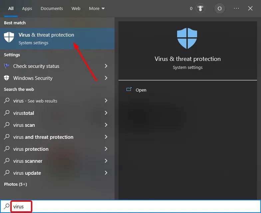Open Windows Security setting

57,78
